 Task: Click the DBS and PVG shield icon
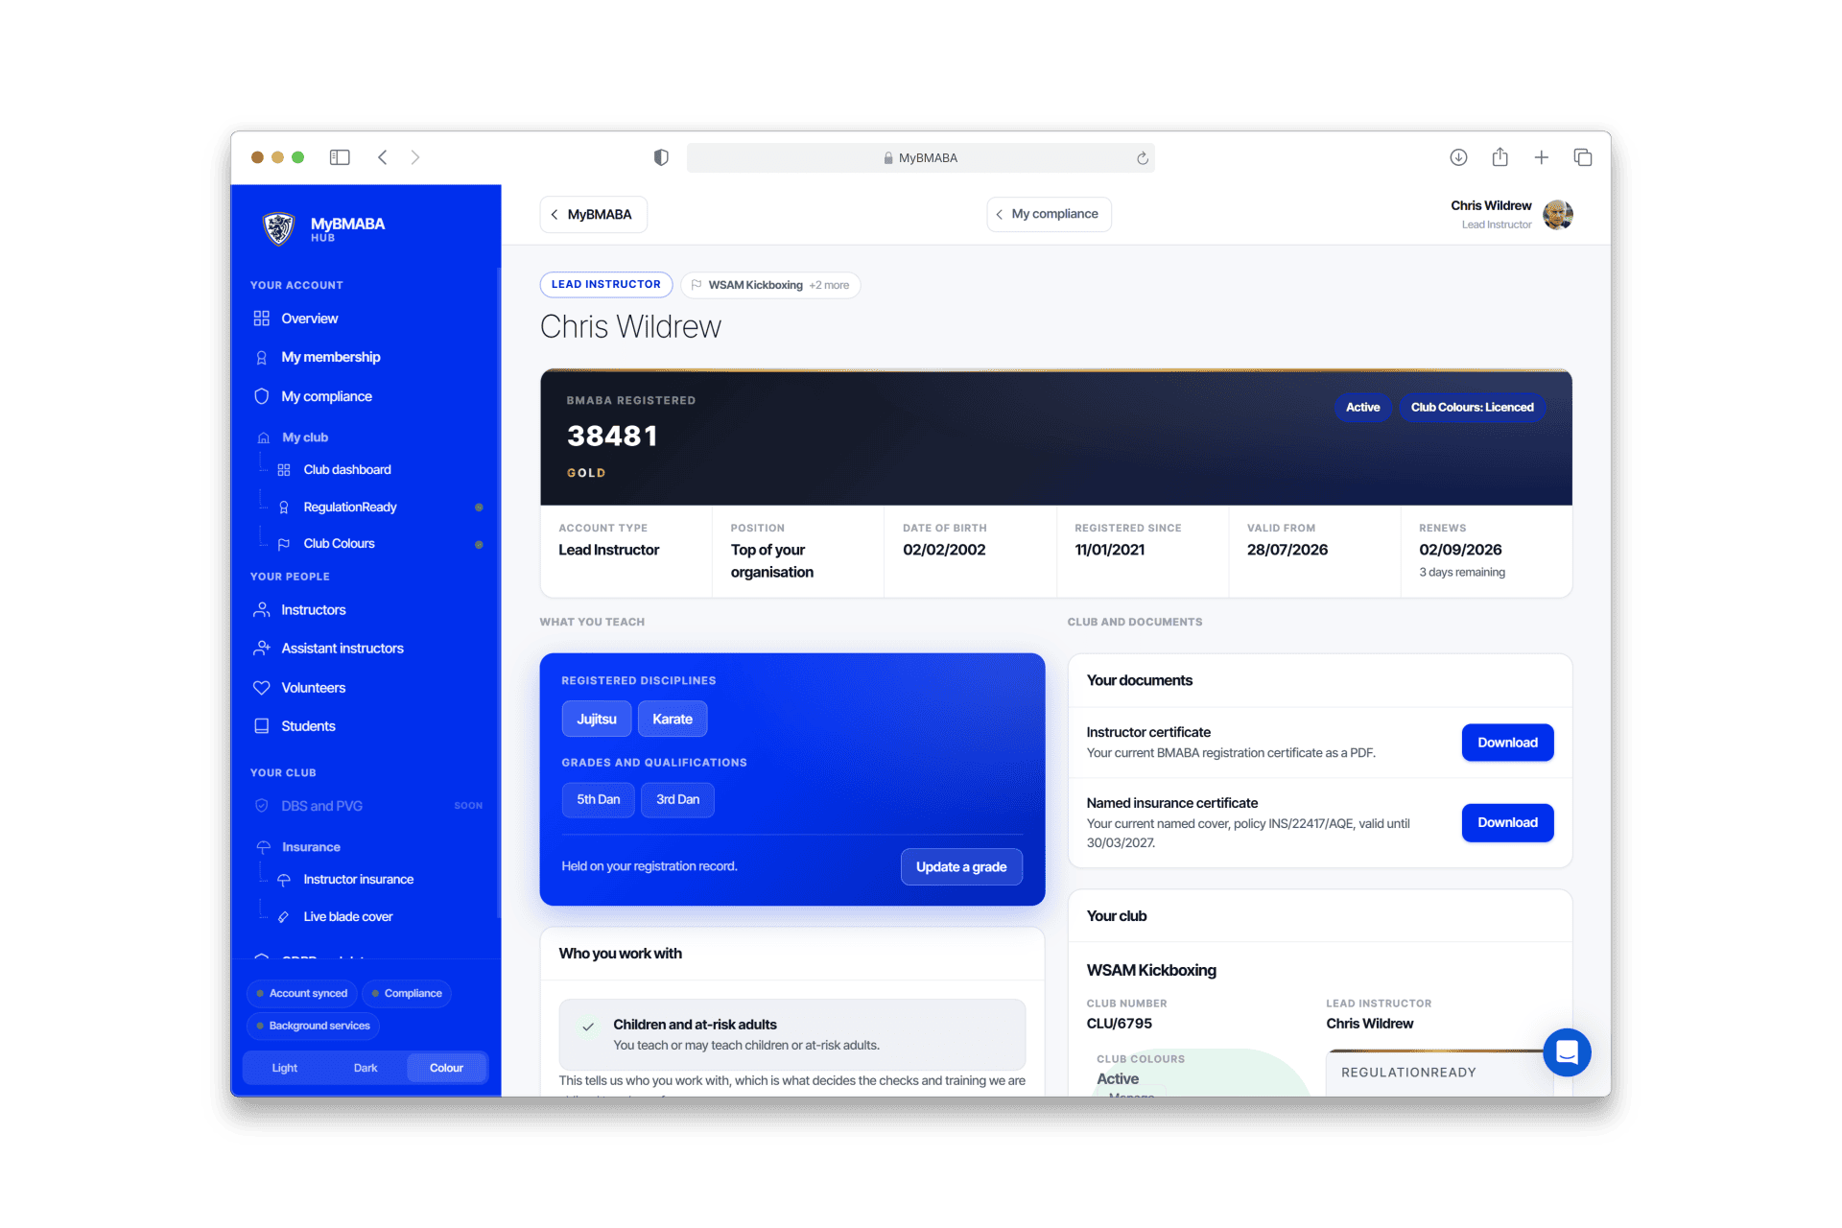click(x=261, y=806)
